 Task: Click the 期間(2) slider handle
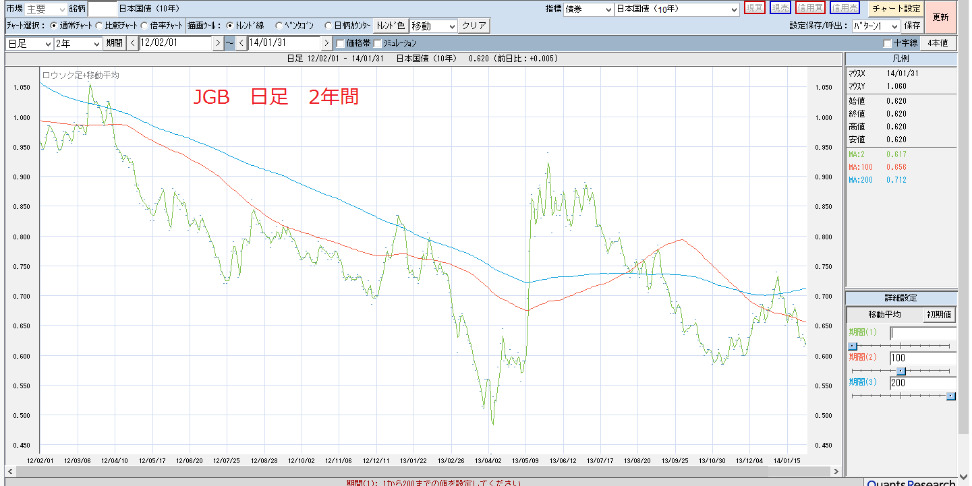[900, 371]
